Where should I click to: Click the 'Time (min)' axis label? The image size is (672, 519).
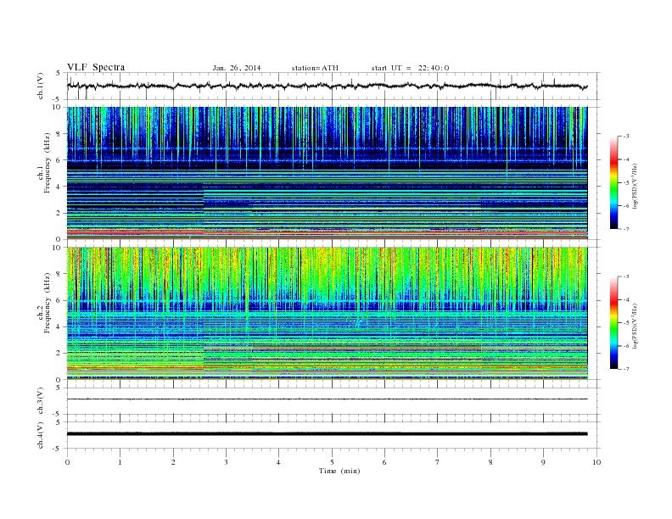(x=339, y=471)
